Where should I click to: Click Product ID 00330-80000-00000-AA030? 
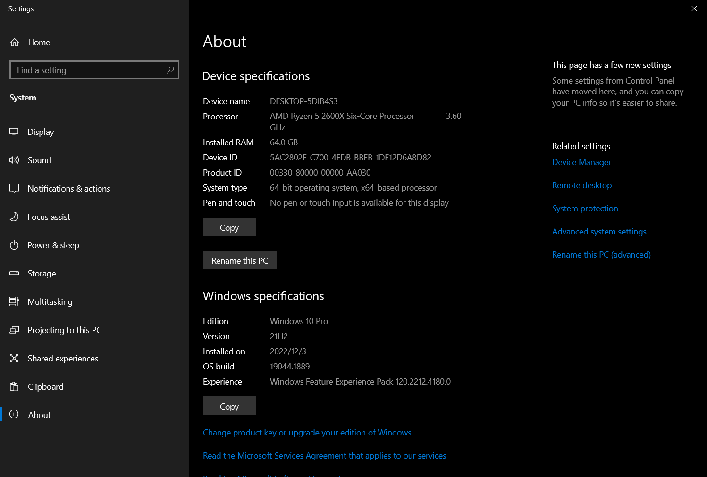click(320, 173)
